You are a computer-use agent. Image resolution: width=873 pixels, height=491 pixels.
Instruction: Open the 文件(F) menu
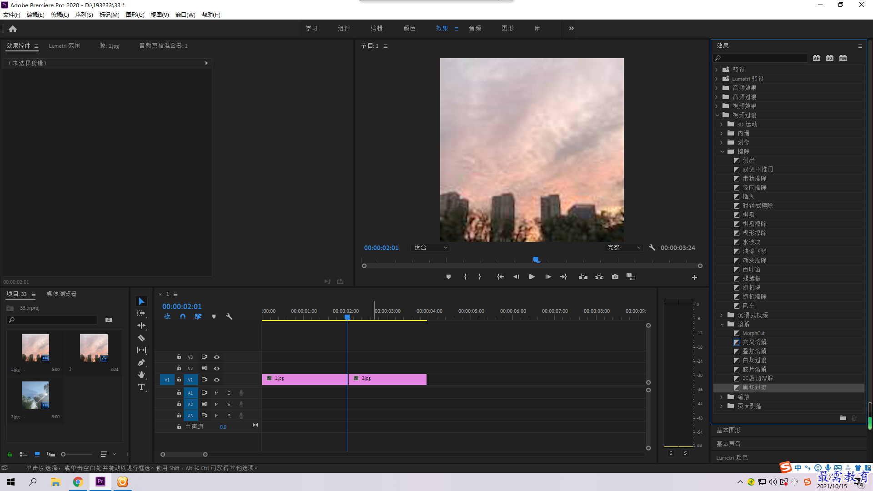coord(12,15)
